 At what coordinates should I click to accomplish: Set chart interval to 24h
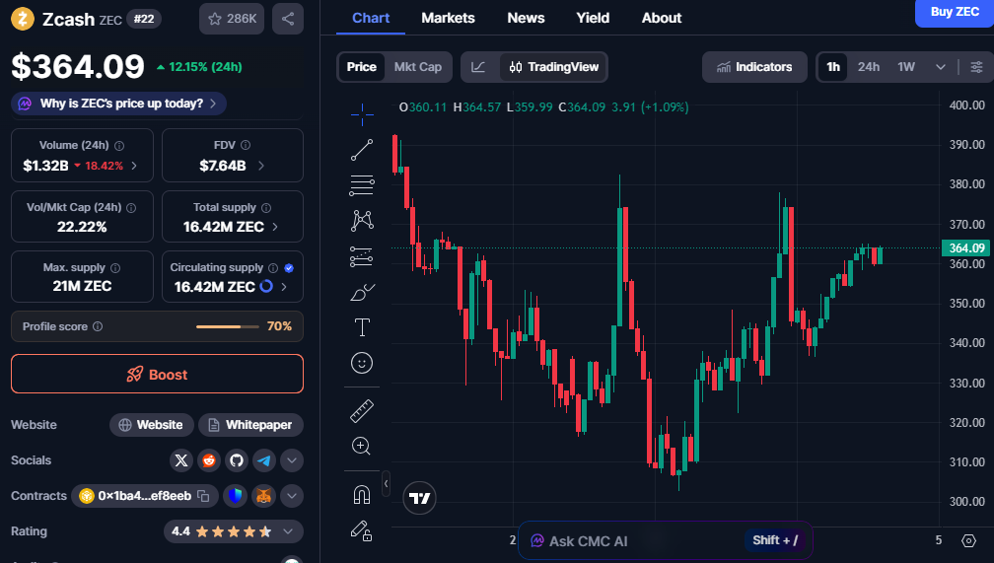(868, 67)
